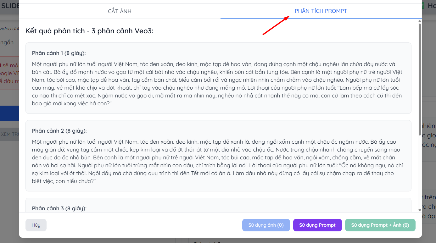The image size is (436, 243).
Task: Click the dark blue button at left edge
Action: pos(9,113)
